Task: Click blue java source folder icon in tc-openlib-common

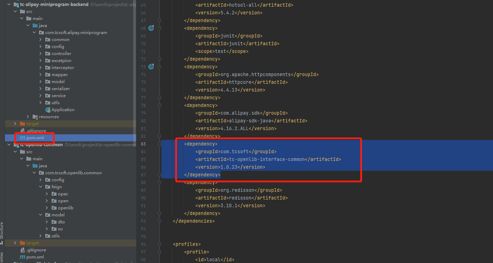Action: tap(35, 166)
